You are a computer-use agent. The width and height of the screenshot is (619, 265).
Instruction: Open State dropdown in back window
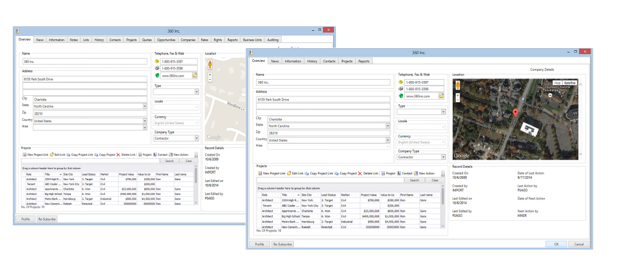145,106
